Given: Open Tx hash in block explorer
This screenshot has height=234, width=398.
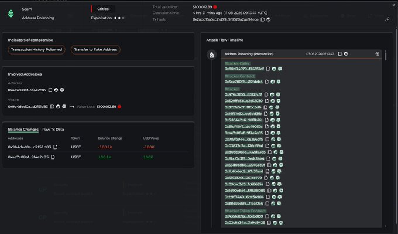Looking at the screenshot, I should tap(268, 19).
